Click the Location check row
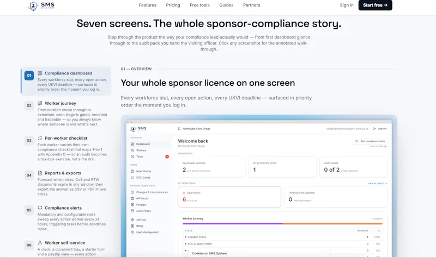 282,237
